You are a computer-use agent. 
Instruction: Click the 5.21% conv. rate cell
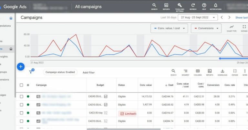tap(232, 96)
